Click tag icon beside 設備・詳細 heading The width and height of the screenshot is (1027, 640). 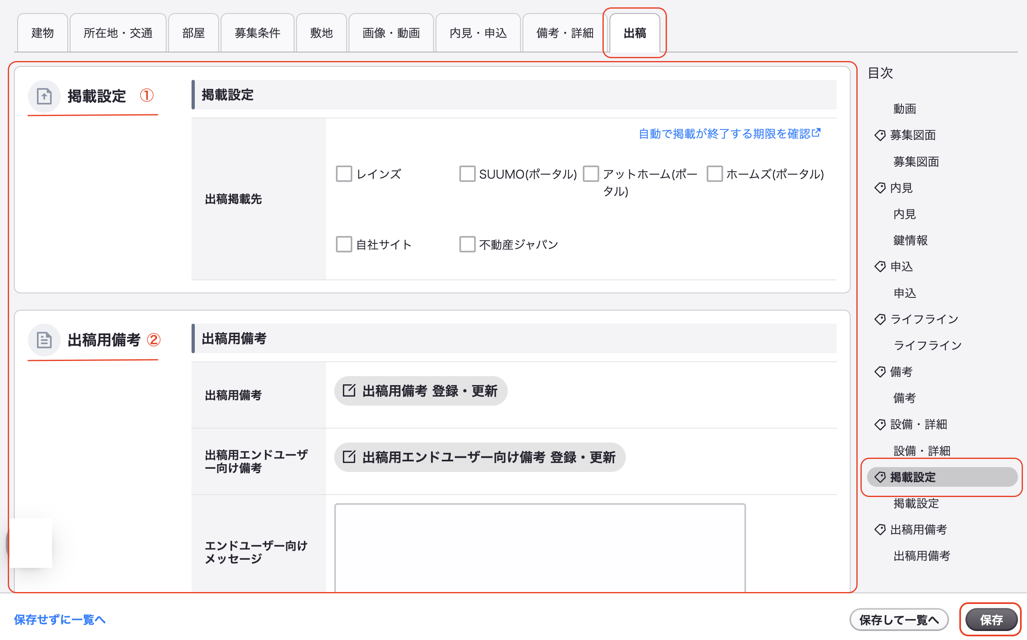[880, 424]
